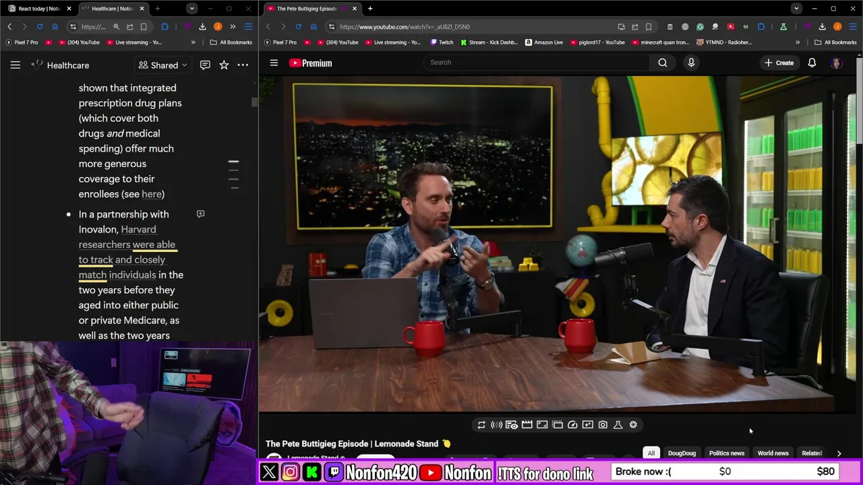Screen dimensions: 863x485
Task: Open 'Stream - Kick Dashb...' bookmark
Action: click(x=489, y=42)
